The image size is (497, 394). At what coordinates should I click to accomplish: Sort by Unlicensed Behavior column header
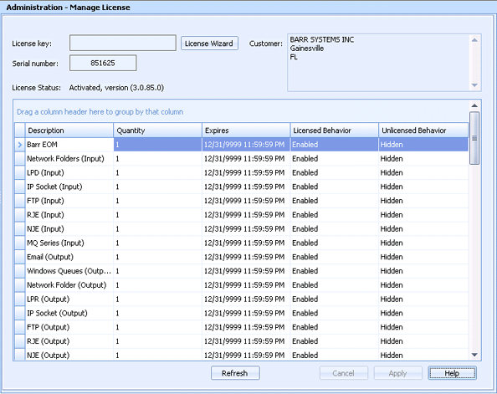[x=423, y=130]
